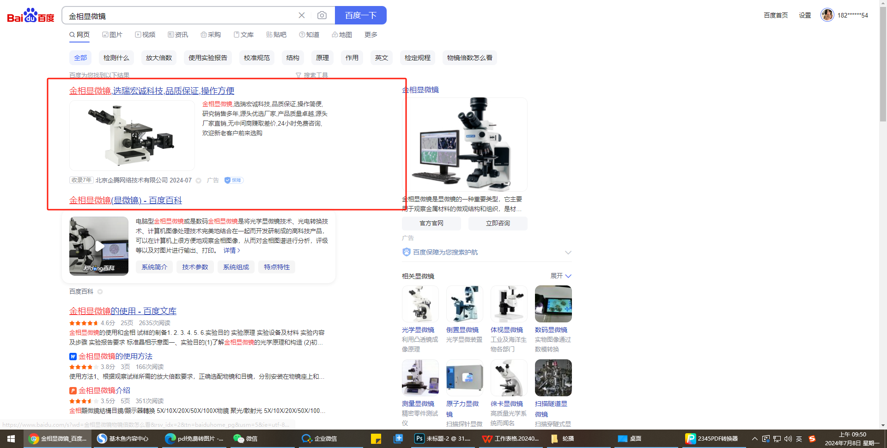Open the 设置 link at top right
The image size is (887, 448).
click(805, 15)
